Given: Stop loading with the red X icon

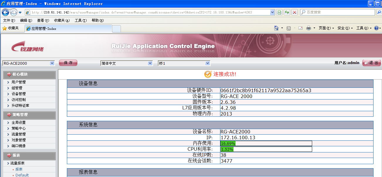Looking at the screenshot, I should click(x=295, y=12).
